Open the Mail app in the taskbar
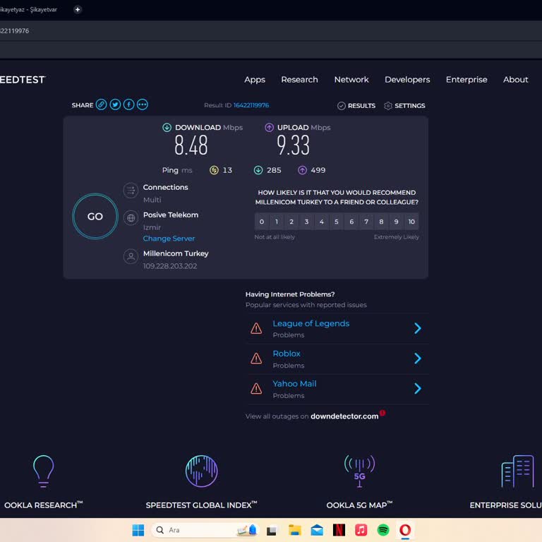Screen dimensions: 542x542 [x=317, y=530]
